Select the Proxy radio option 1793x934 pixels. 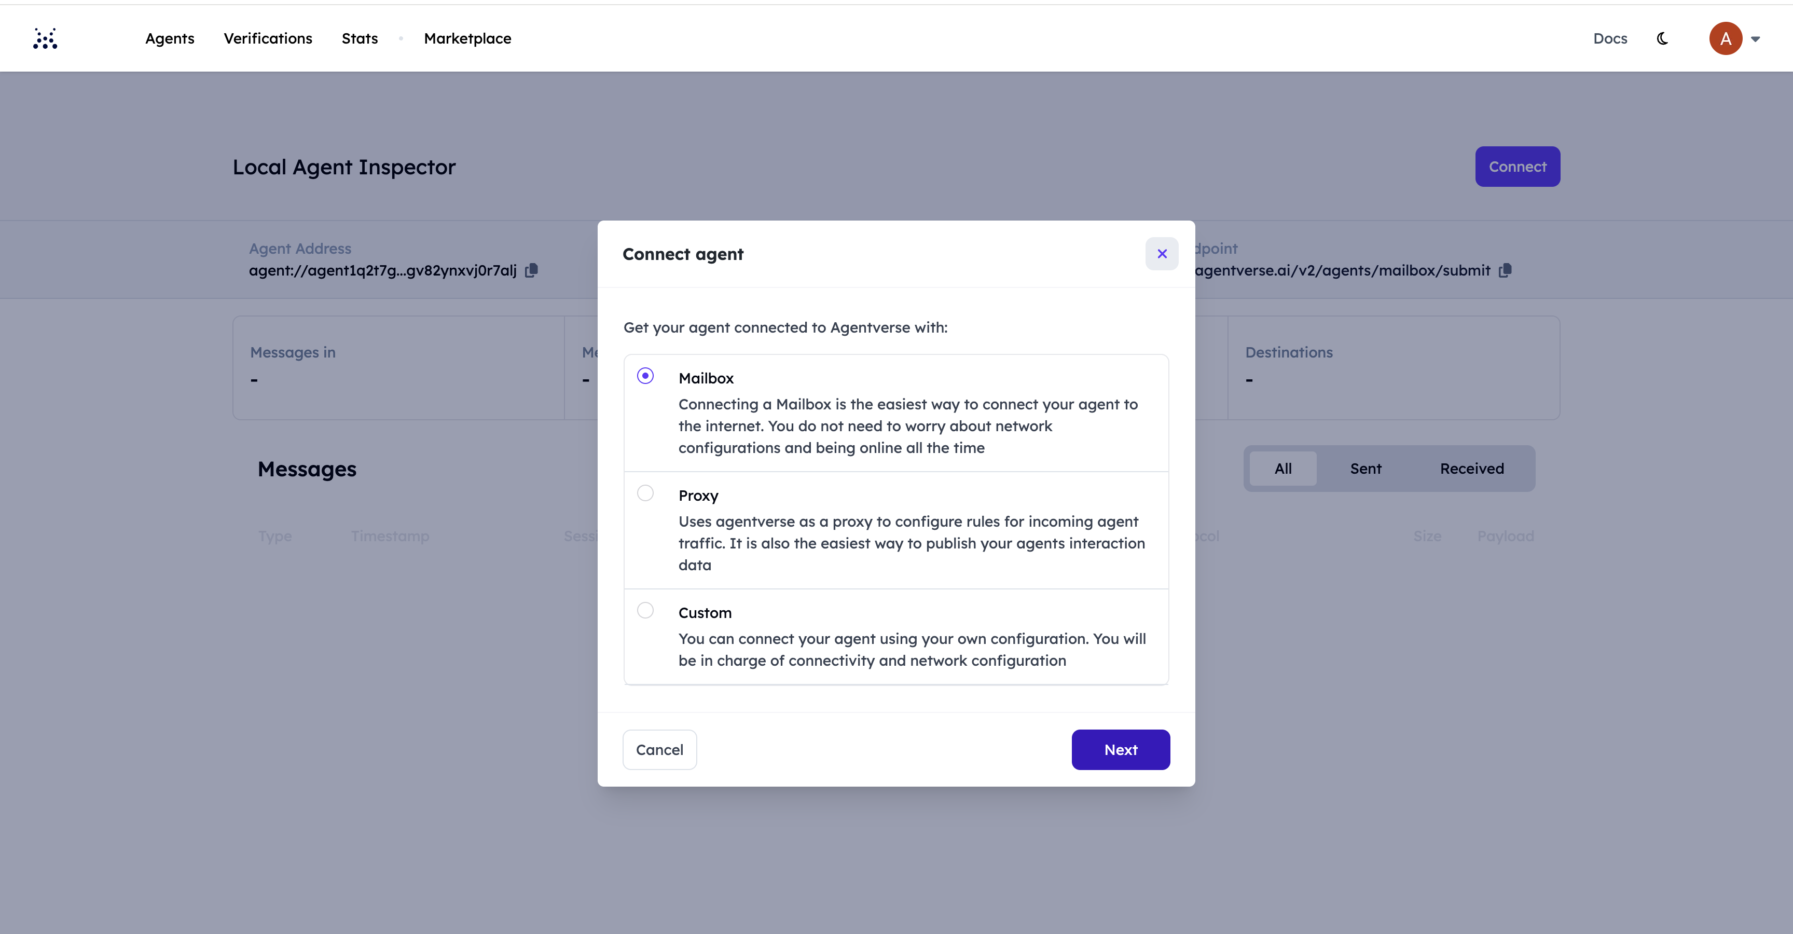(645, 493)
